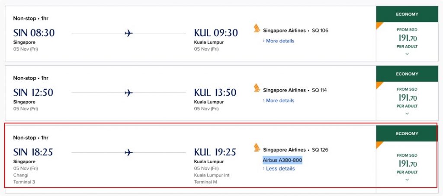
Task: Click highlighted Airbus A380-800 text
Action: pos(282,160)
